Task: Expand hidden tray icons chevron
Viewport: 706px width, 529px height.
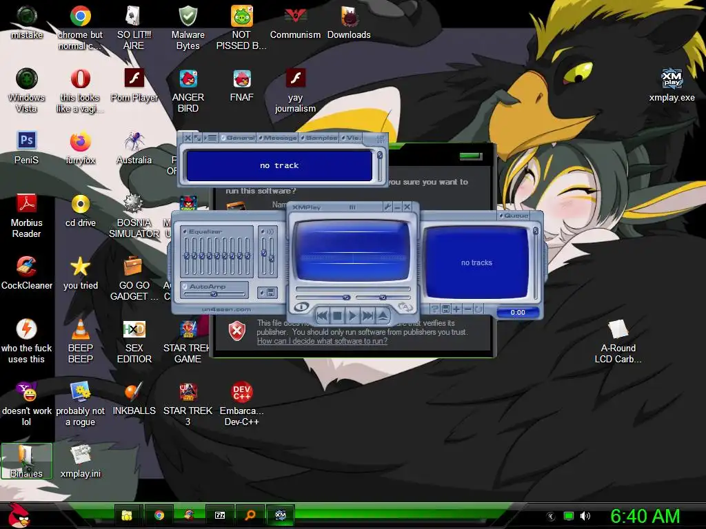Action: (551, 516)
